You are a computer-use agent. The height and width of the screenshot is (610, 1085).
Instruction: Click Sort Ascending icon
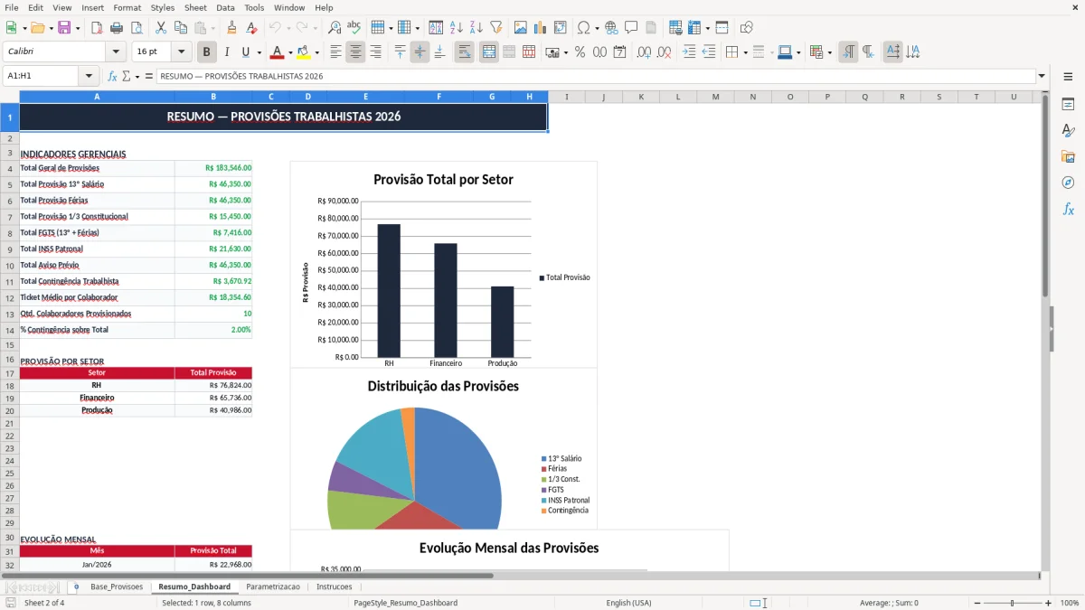457,28
